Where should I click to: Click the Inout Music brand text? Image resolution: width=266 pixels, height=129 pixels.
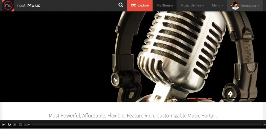click(x=28, y=5)
